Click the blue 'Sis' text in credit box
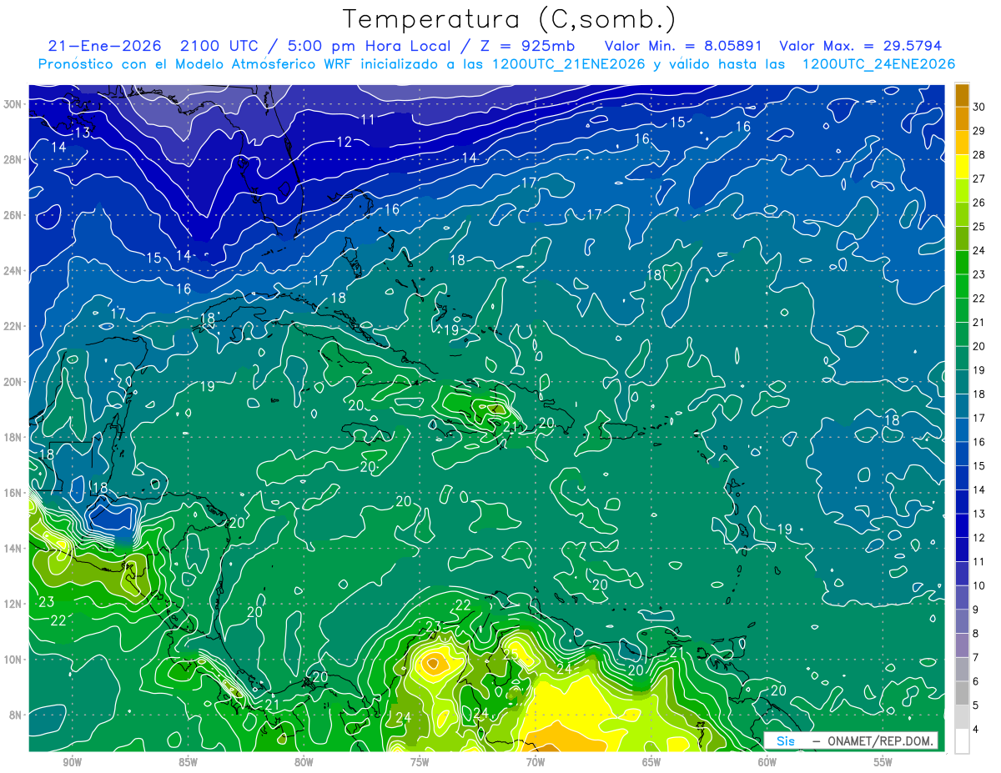Image resolution: width=1001 pixels, height=773 pixels. [x=786, y=740]
